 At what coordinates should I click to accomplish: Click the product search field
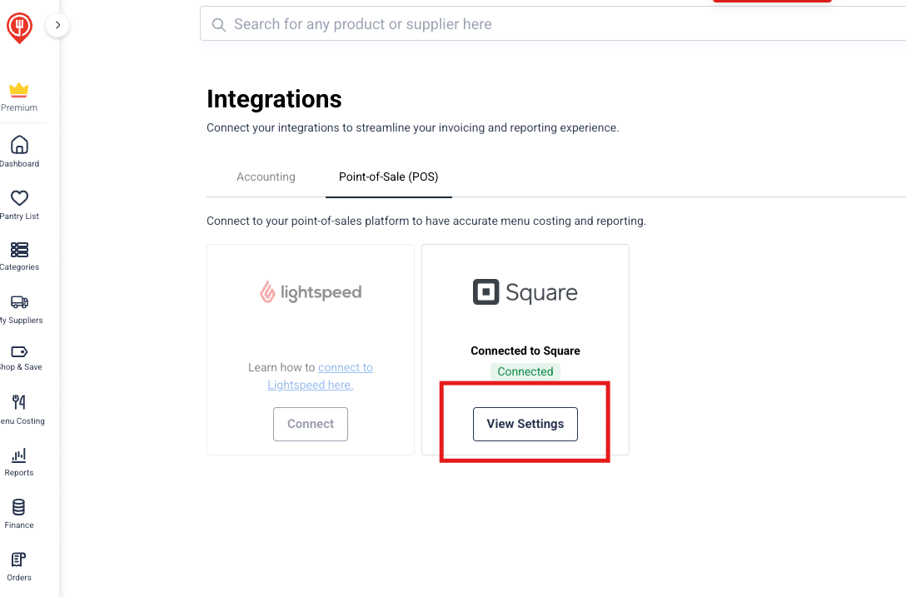click(553, 23)
